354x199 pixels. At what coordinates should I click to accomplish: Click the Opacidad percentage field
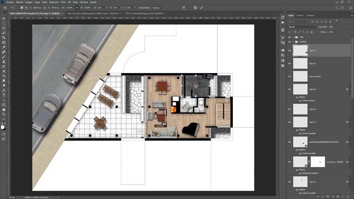tap(331, 27)
